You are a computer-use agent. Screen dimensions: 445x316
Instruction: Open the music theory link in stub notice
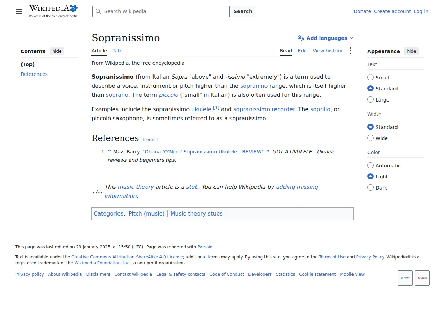coord(136,187)
